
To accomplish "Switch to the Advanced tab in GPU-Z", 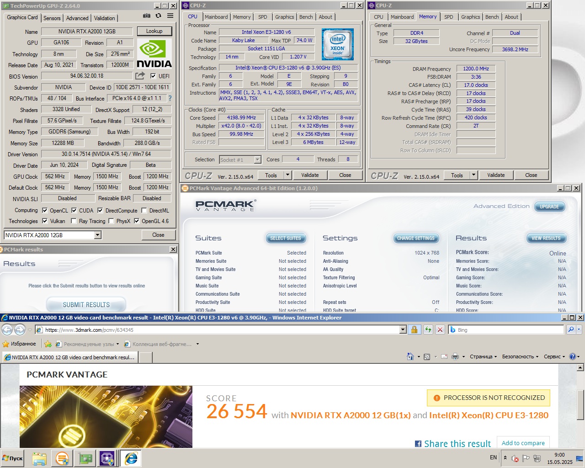I will click(77, 18).
